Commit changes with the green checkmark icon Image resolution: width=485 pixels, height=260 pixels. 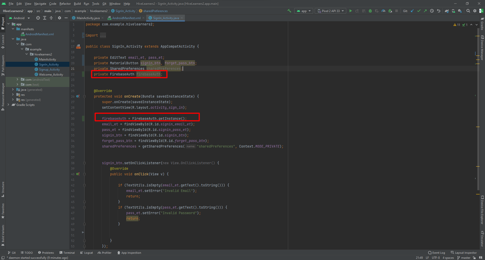(x=419, y=11)
